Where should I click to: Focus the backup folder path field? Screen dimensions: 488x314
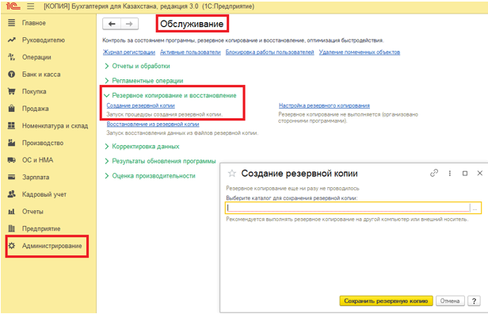pyautogui.click(x=348, y=208)
